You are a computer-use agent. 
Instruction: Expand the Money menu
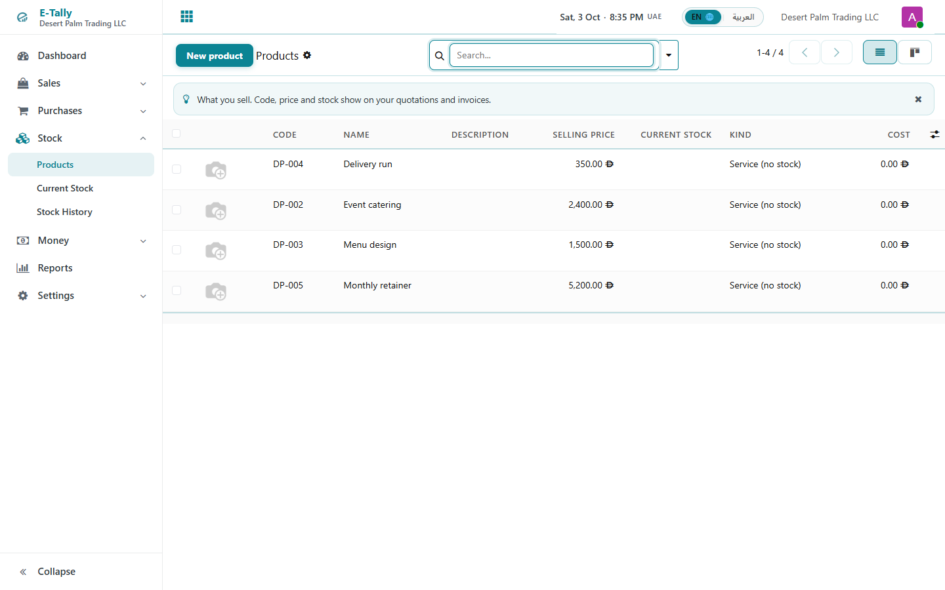[81, 241]
